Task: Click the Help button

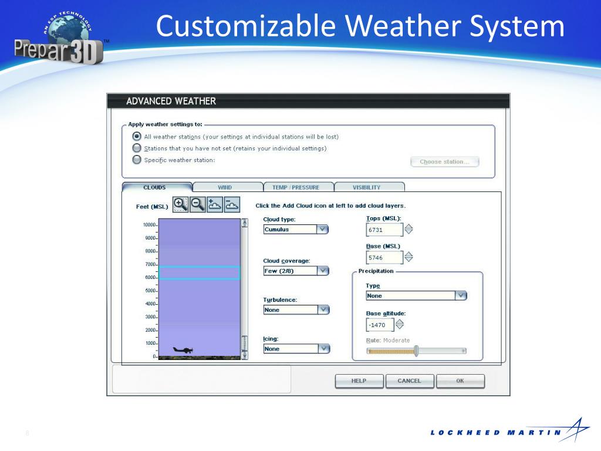Action: pos(359,381)
